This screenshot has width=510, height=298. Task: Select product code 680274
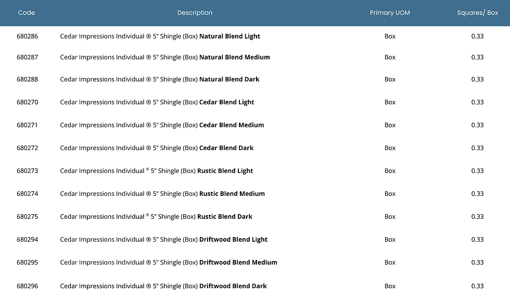click(x=28, y=194)
